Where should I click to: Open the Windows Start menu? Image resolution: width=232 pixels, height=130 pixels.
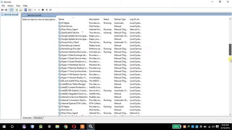[x=4, y=127]
